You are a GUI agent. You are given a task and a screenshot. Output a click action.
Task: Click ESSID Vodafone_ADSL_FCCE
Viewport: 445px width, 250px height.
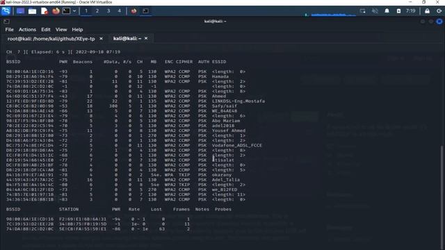click(237, 145)
